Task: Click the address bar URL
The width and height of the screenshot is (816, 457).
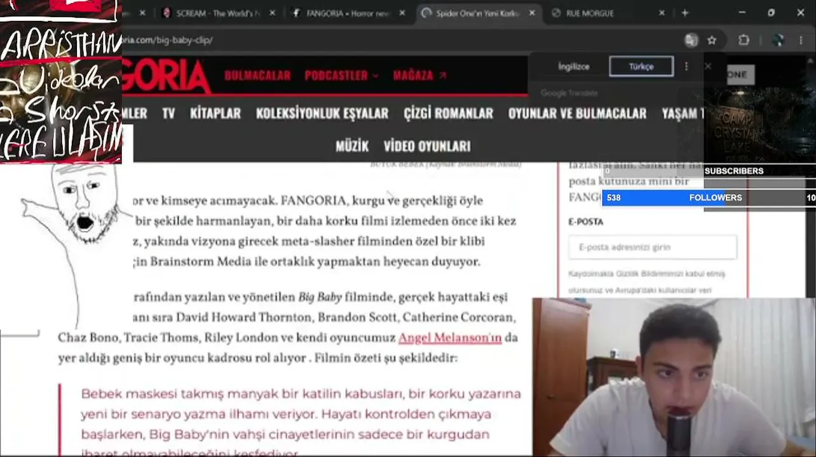Action: point(168,40)
